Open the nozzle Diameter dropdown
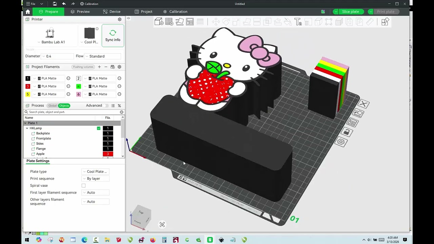This screenshot has width=434, height=244. click(57, 56)
